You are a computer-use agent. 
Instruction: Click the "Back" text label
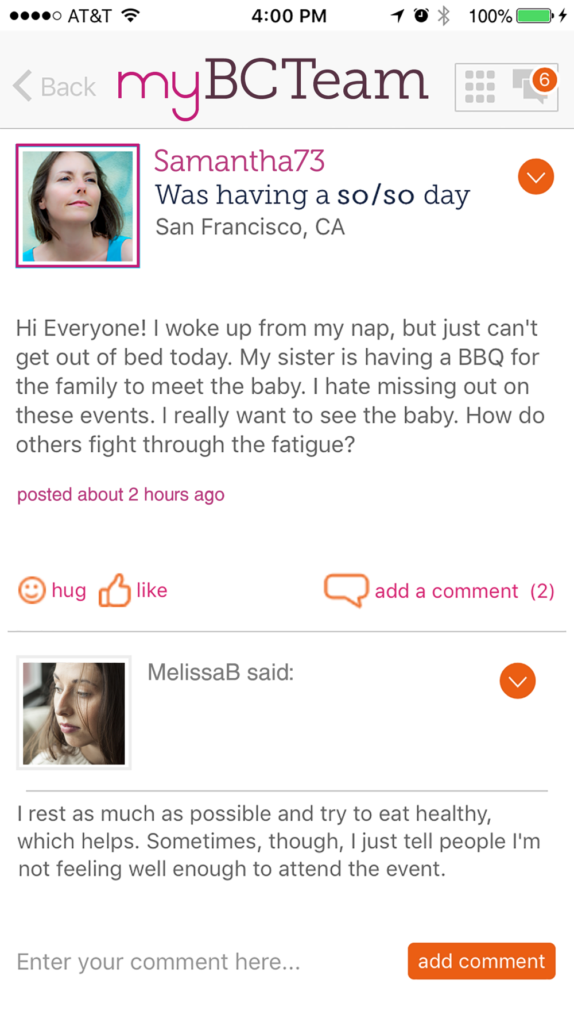click(x=68, y=87)
